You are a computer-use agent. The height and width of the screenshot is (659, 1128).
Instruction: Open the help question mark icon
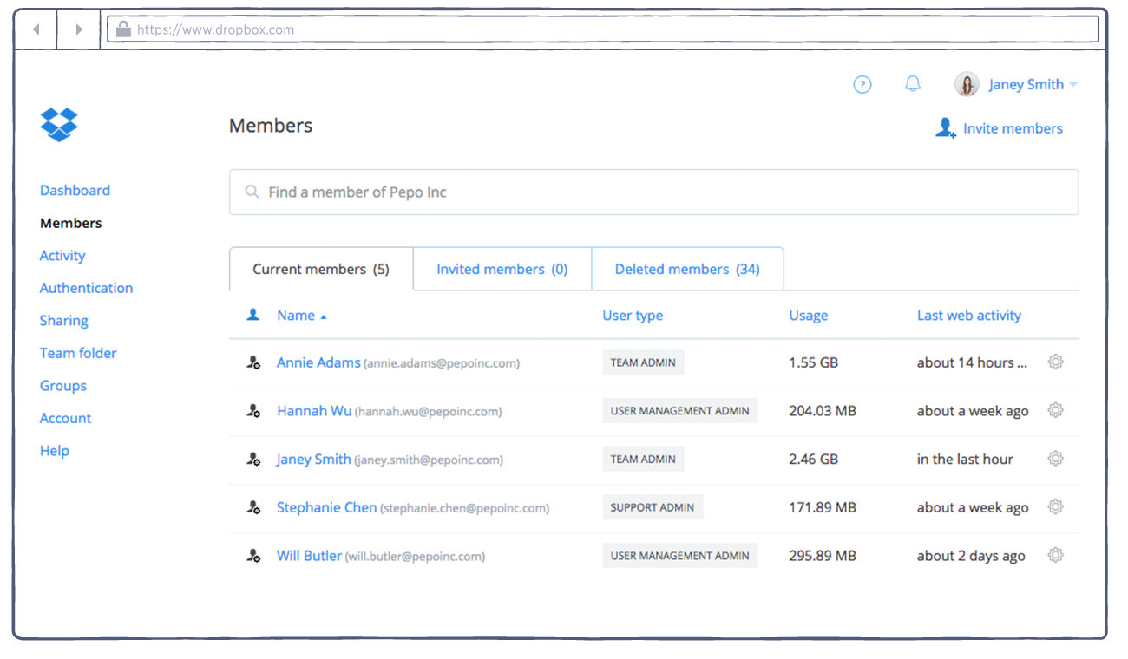click(x=862, y=84)
